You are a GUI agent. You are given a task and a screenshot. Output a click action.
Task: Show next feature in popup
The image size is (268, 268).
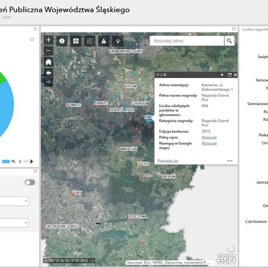[222, 75]
